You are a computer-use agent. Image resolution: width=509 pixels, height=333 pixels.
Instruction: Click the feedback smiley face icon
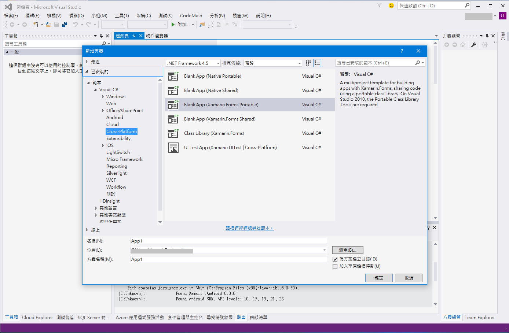coord(391,5)
